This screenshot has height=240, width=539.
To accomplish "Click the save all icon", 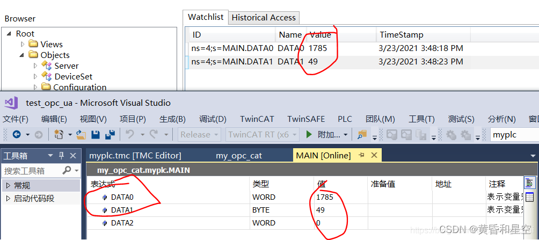I will [110, 135].
